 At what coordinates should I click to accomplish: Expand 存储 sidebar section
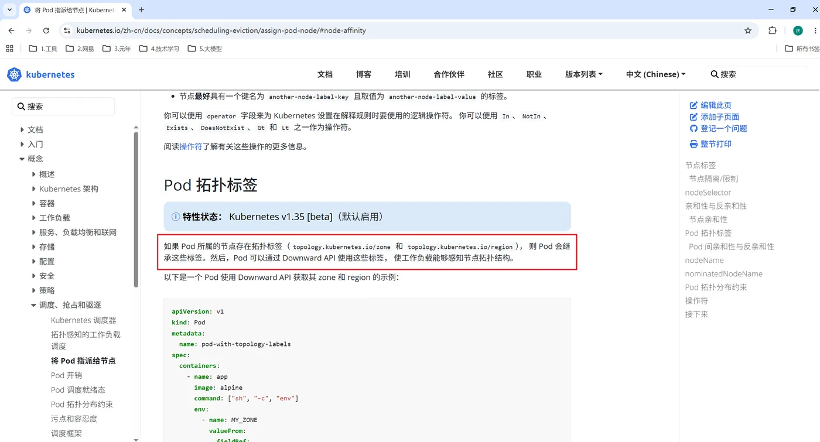click(x=34, y=247)
